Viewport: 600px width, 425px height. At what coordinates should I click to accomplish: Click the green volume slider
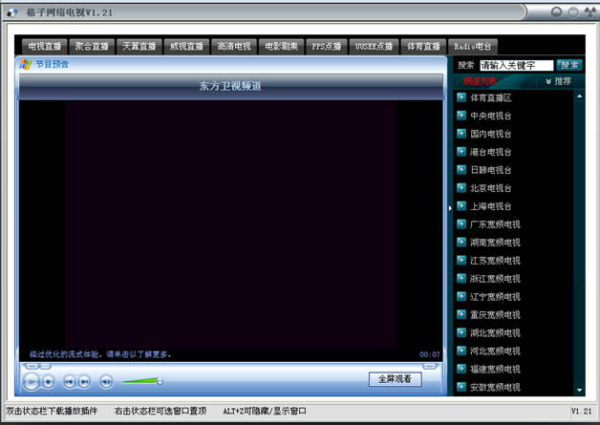coord(142,381)
